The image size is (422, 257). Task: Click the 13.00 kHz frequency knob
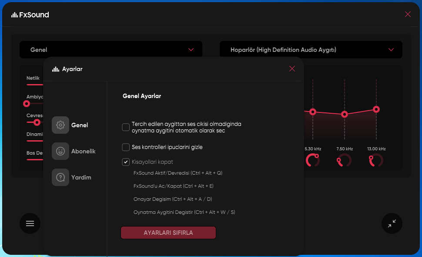point(376,160)
